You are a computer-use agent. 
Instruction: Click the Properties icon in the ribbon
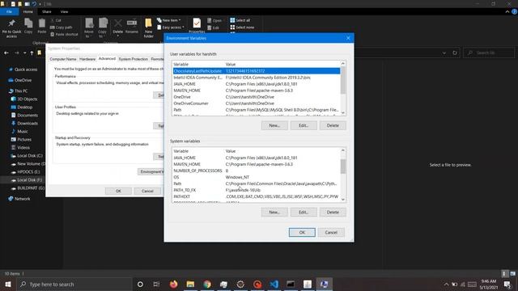pyautogui.click(x=197, y=26)
